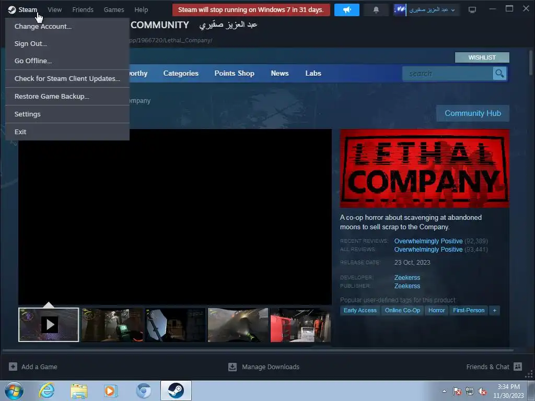Click the account avatar image
This screenshot has height=401, width=535.
click(400, 10)
